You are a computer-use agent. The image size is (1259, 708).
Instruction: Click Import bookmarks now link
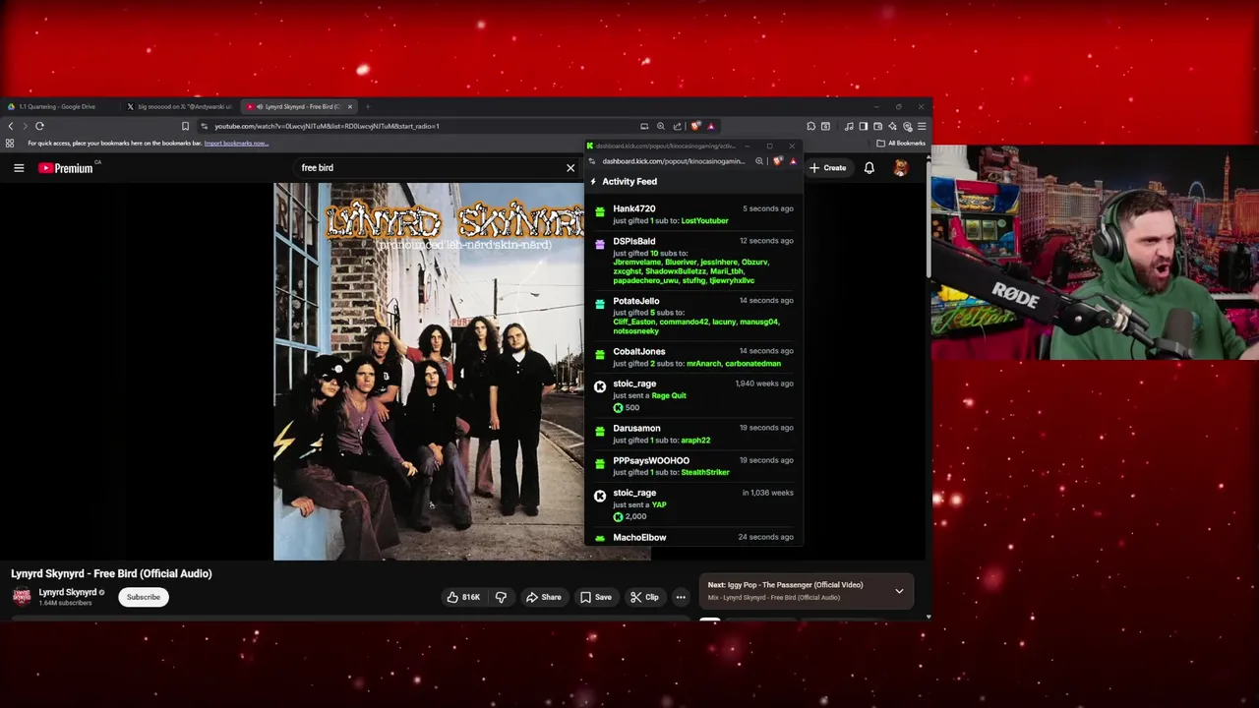click(236, 144)
